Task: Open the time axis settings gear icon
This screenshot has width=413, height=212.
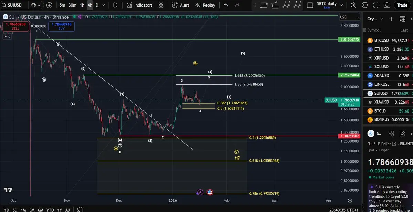Action: tap(350, 200)
